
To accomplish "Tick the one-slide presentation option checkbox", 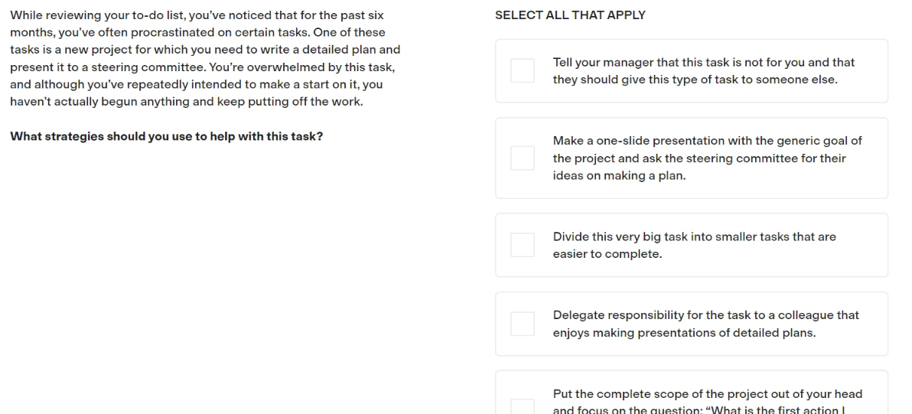I will [523, 158].
